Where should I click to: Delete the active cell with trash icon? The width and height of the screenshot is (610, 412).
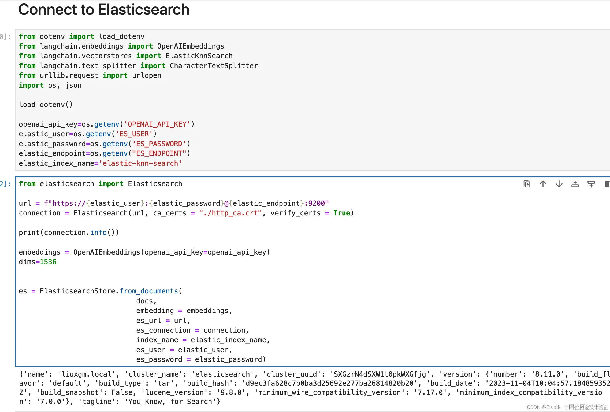point(607,184)
